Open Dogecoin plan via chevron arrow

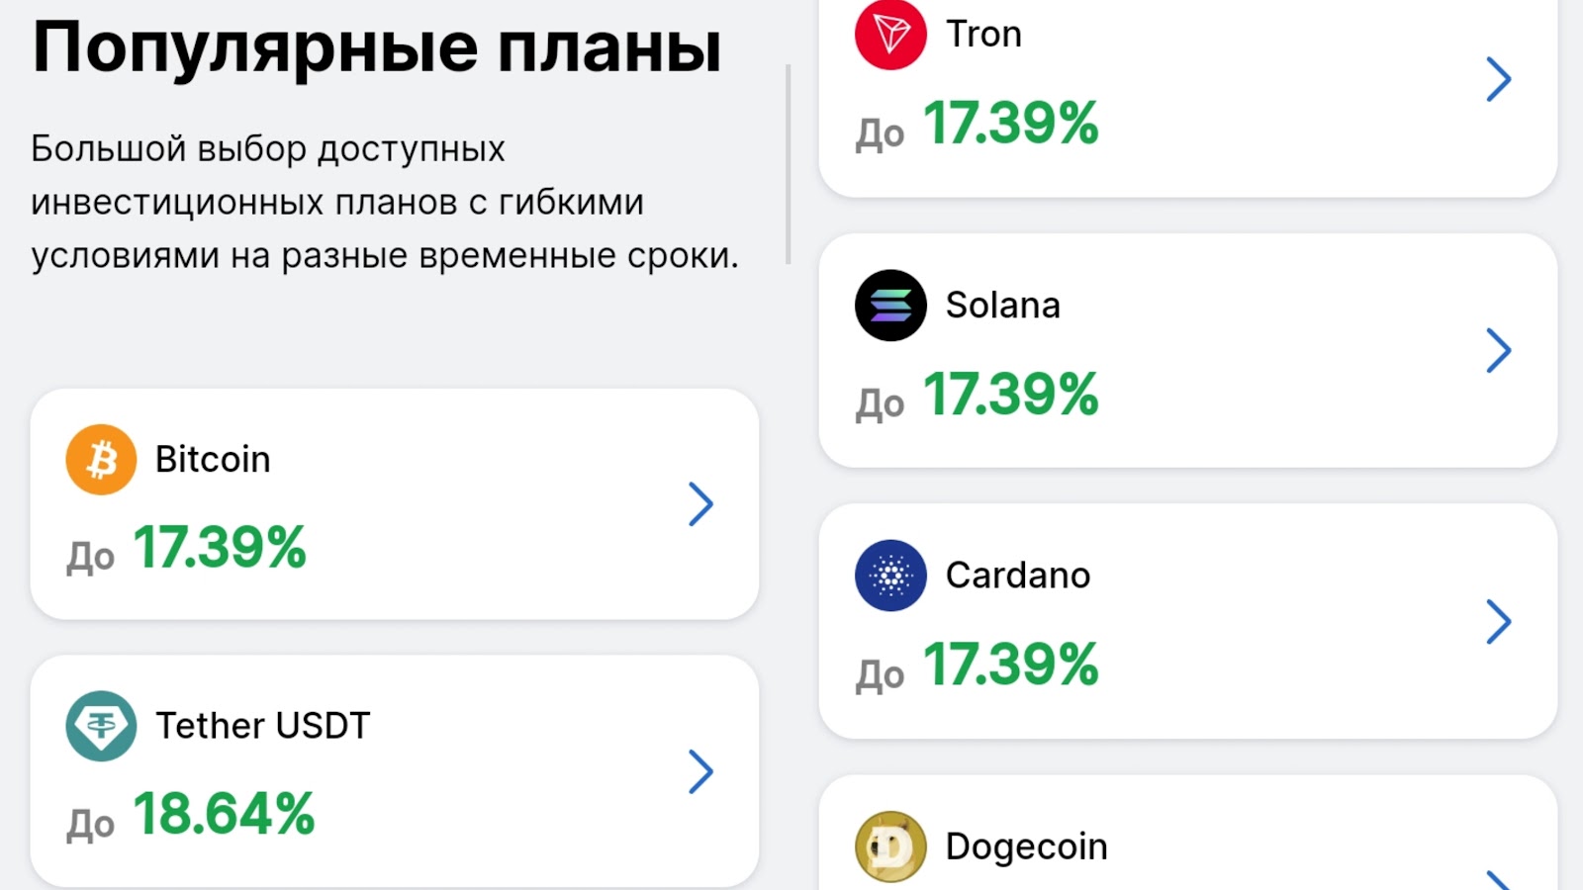click(1499, 879)
